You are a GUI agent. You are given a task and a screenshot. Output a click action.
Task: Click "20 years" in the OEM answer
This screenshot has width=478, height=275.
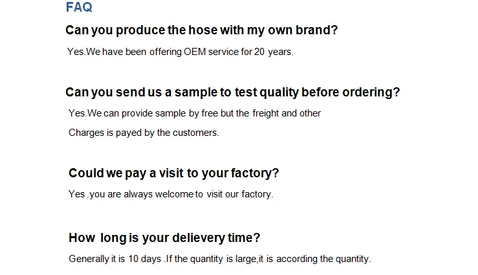(272, 52)
